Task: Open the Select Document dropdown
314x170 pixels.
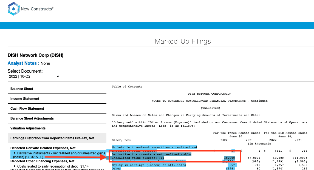Action: 34,76
